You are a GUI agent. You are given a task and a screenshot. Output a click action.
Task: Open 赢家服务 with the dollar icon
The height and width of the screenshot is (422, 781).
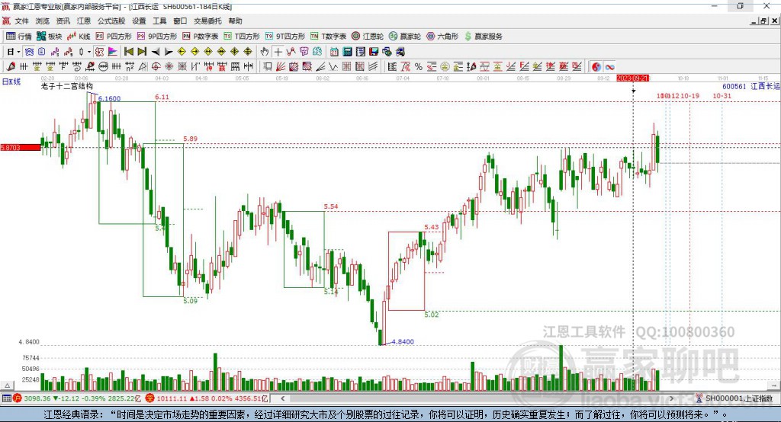tap(484, 37)
